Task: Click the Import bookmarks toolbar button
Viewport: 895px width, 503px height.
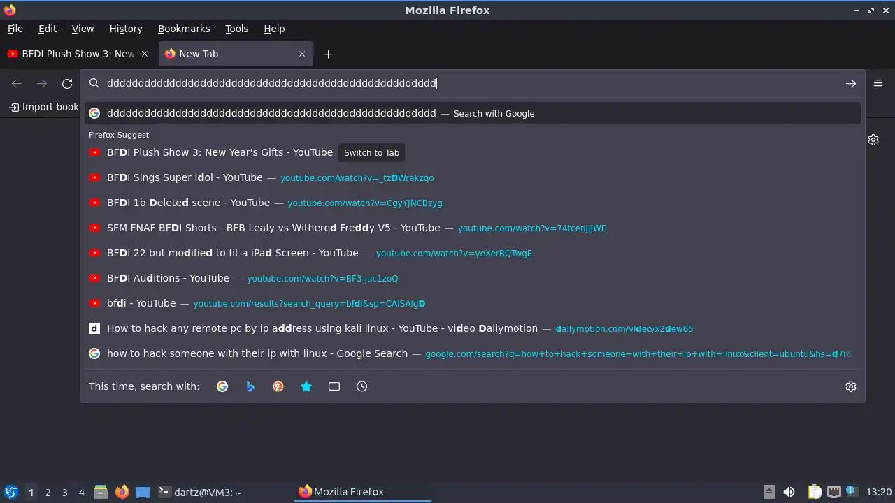Action: (x=43, y=107)
